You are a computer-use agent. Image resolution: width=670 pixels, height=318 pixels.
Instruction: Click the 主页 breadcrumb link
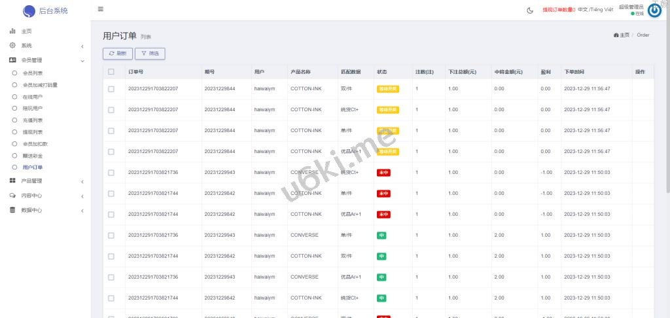pos(622,35)
